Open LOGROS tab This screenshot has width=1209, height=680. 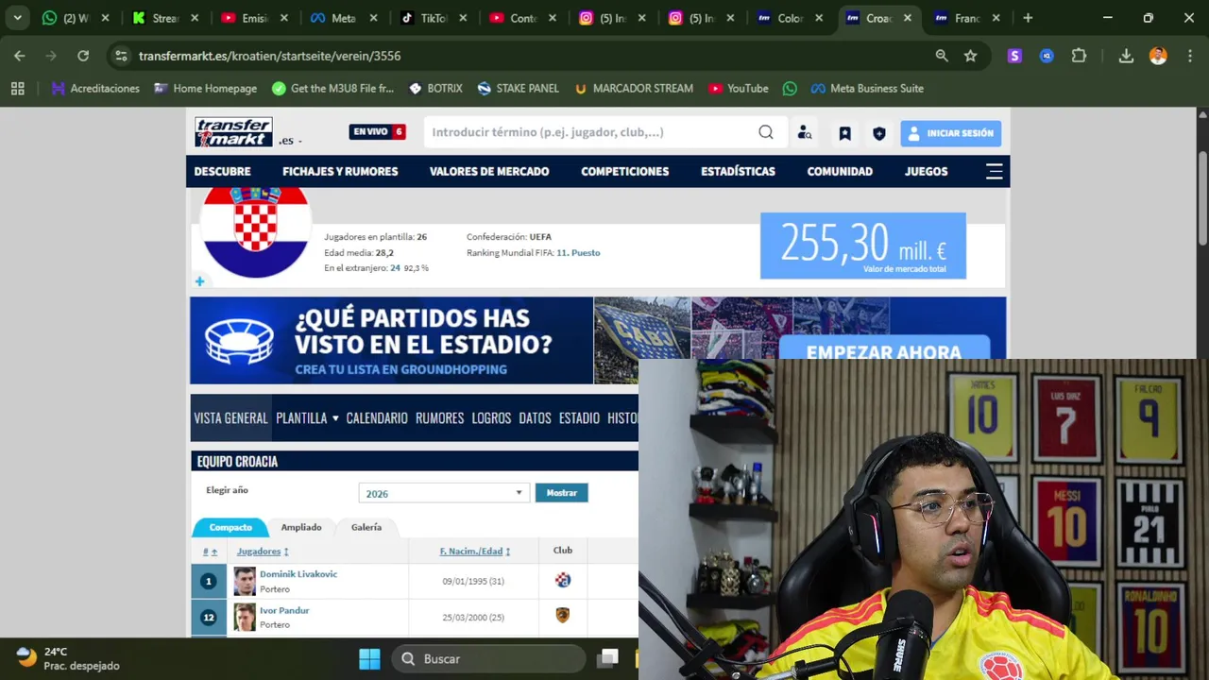tap(491, 418)
